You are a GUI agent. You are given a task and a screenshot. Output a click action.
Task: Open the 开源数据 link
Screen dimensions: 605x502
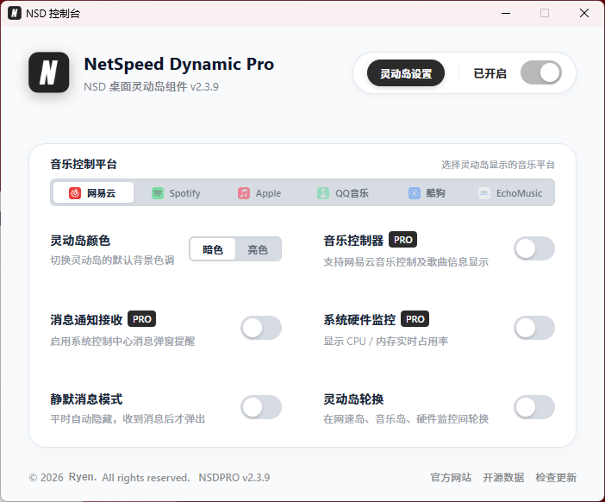click(x=503, y=478)
